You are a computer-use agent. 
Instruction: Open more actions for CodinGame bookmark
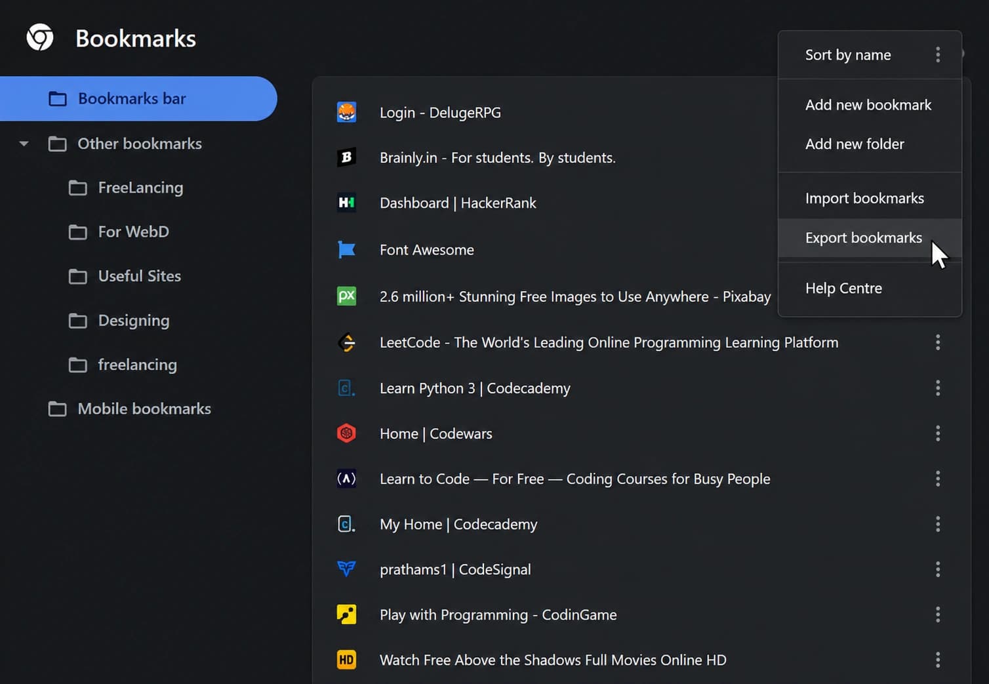[x=938, y=614]
